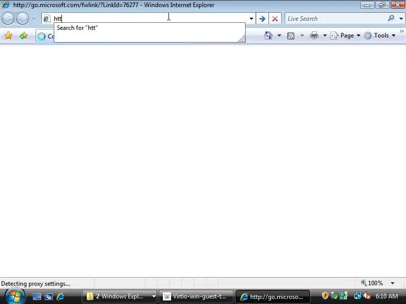
Task: Close the Internet Explorer window
Action: [x=397, y=5]
